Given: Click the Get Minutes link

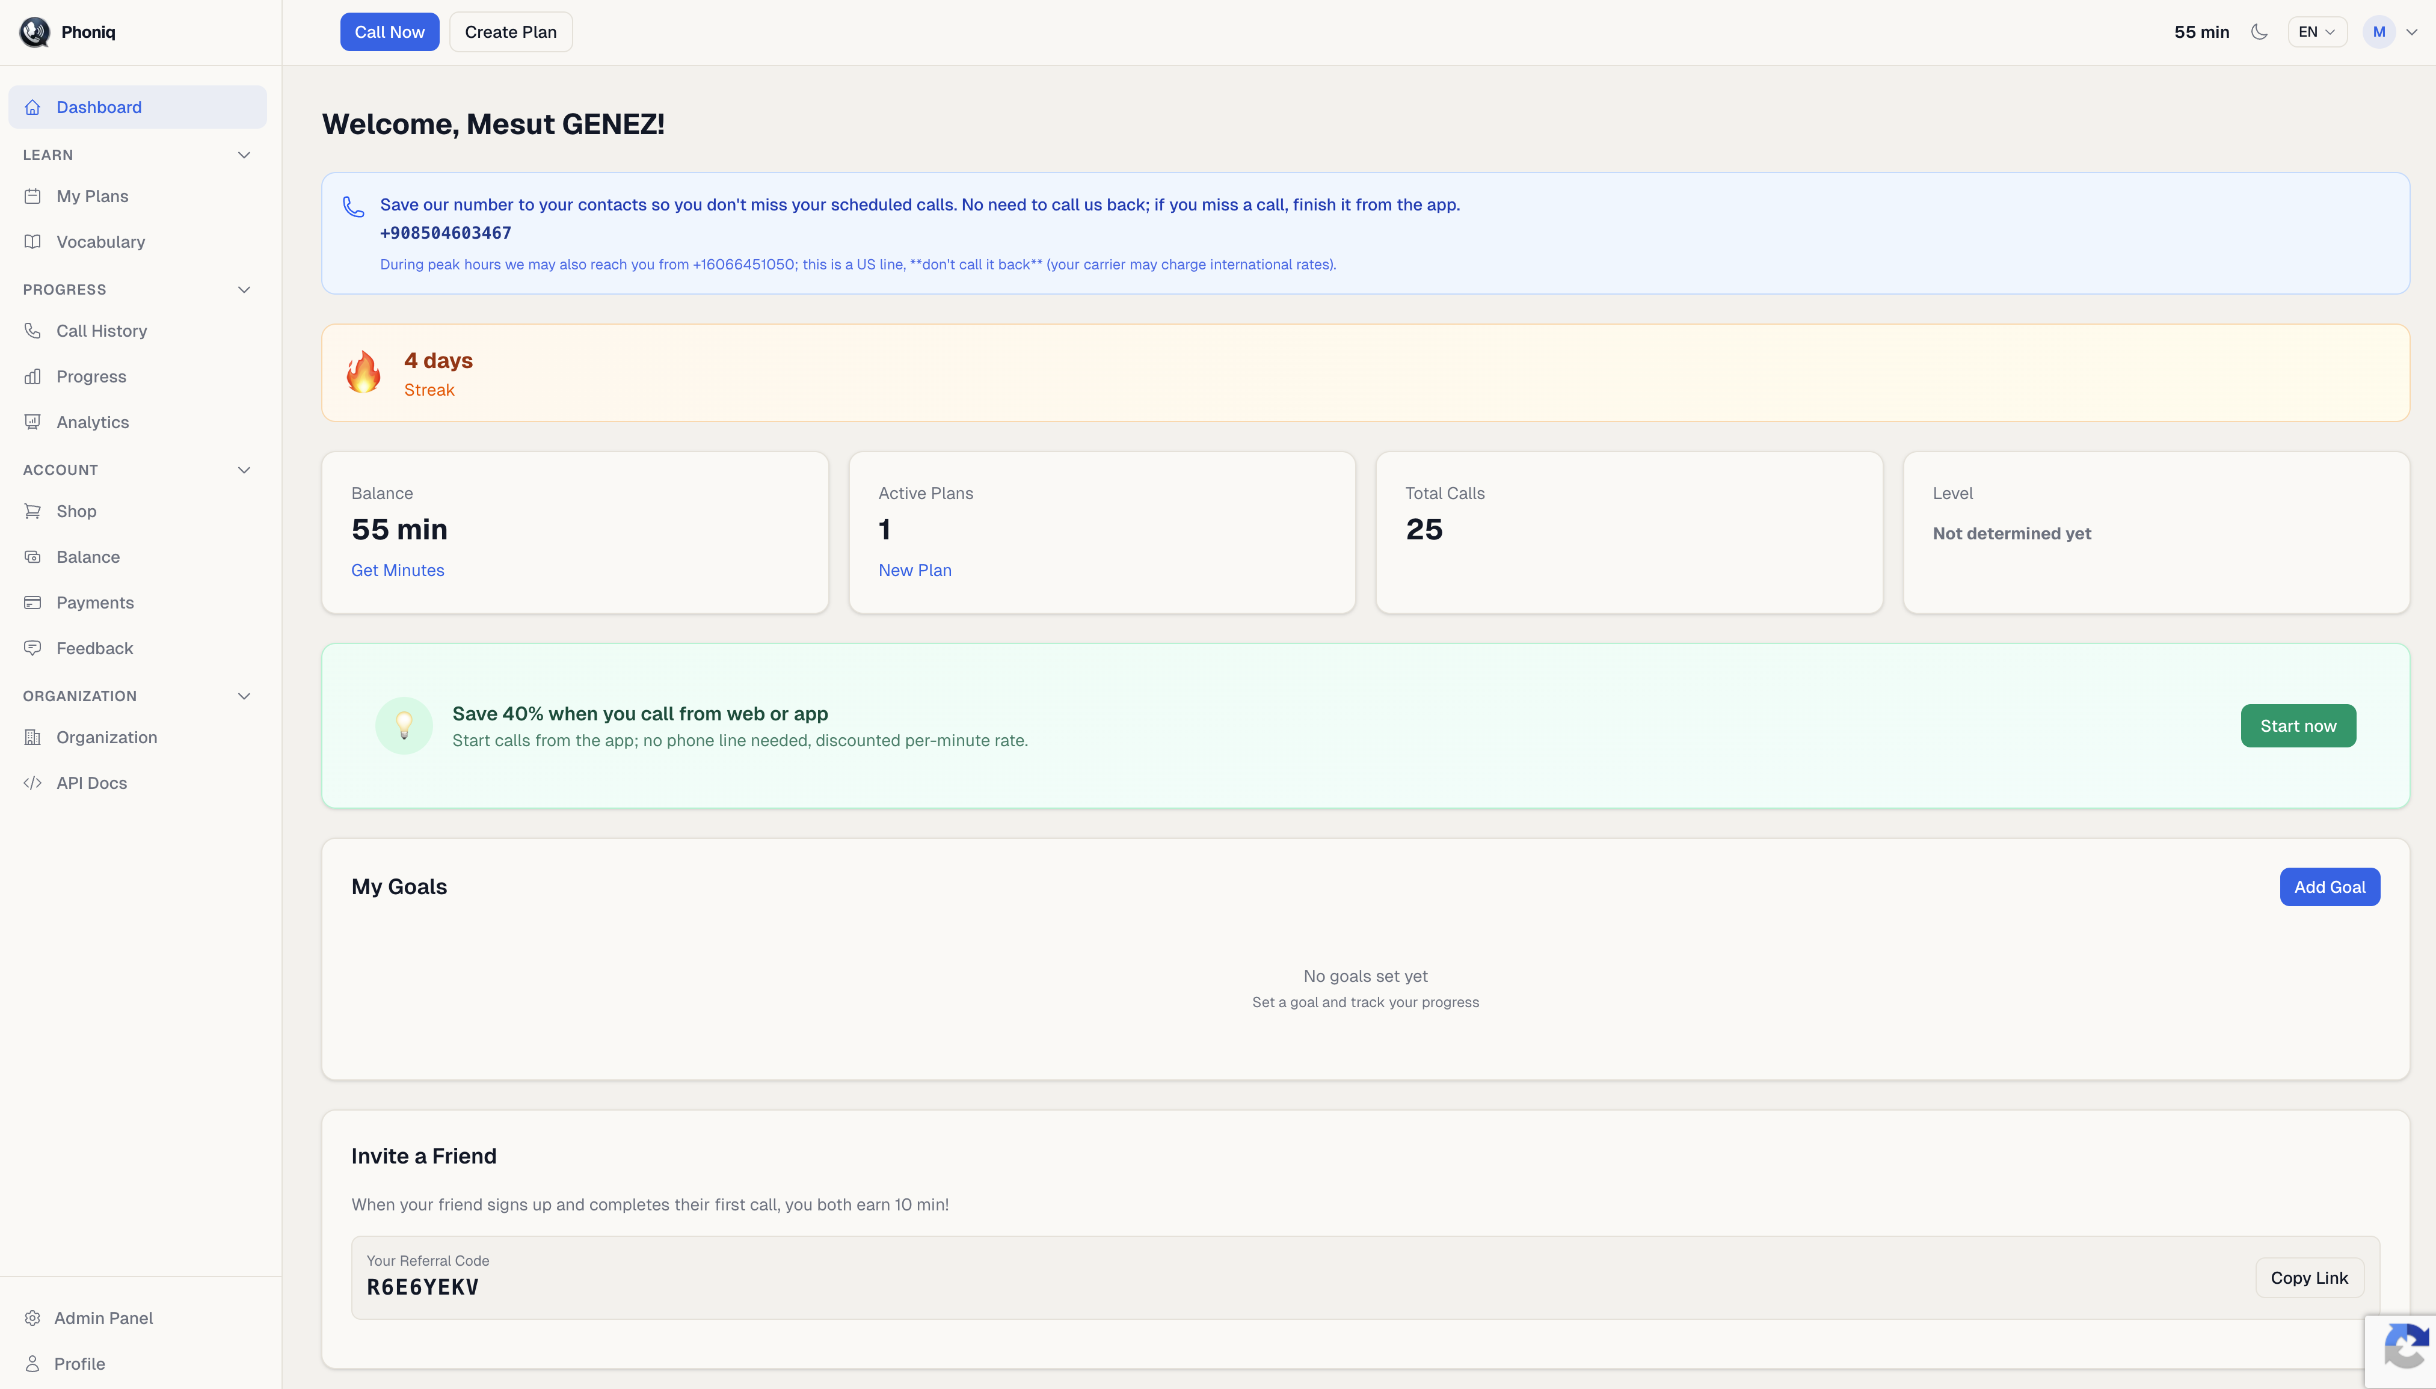Looking at the screenshot, I should tap(397, 569).
